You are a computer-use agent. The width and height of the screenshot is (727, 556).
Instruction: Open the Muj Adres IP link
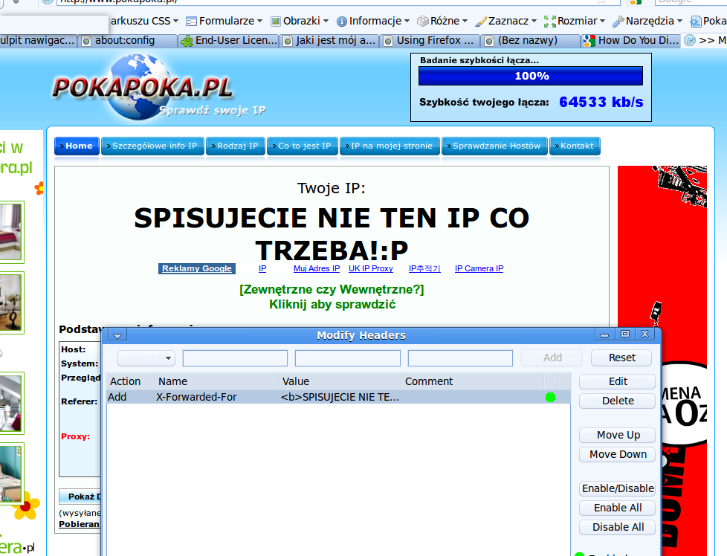click(x=317, y=268)
